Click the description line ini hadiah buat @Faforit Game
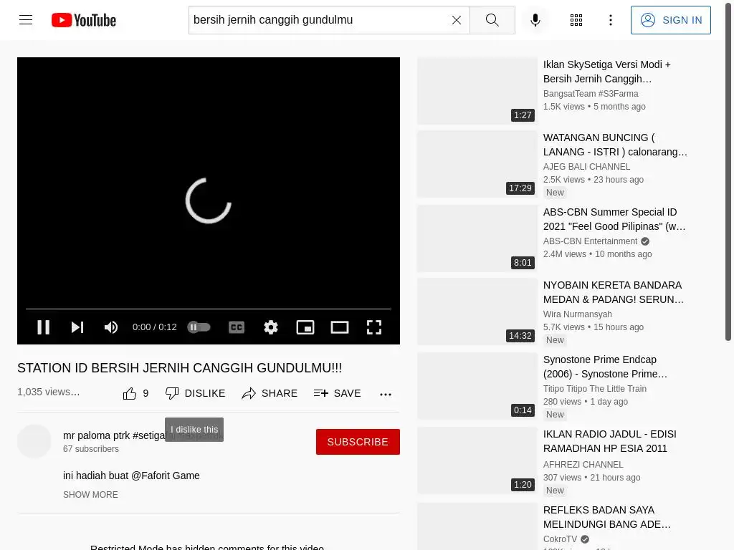734x550 pixels. click(131, 476)
